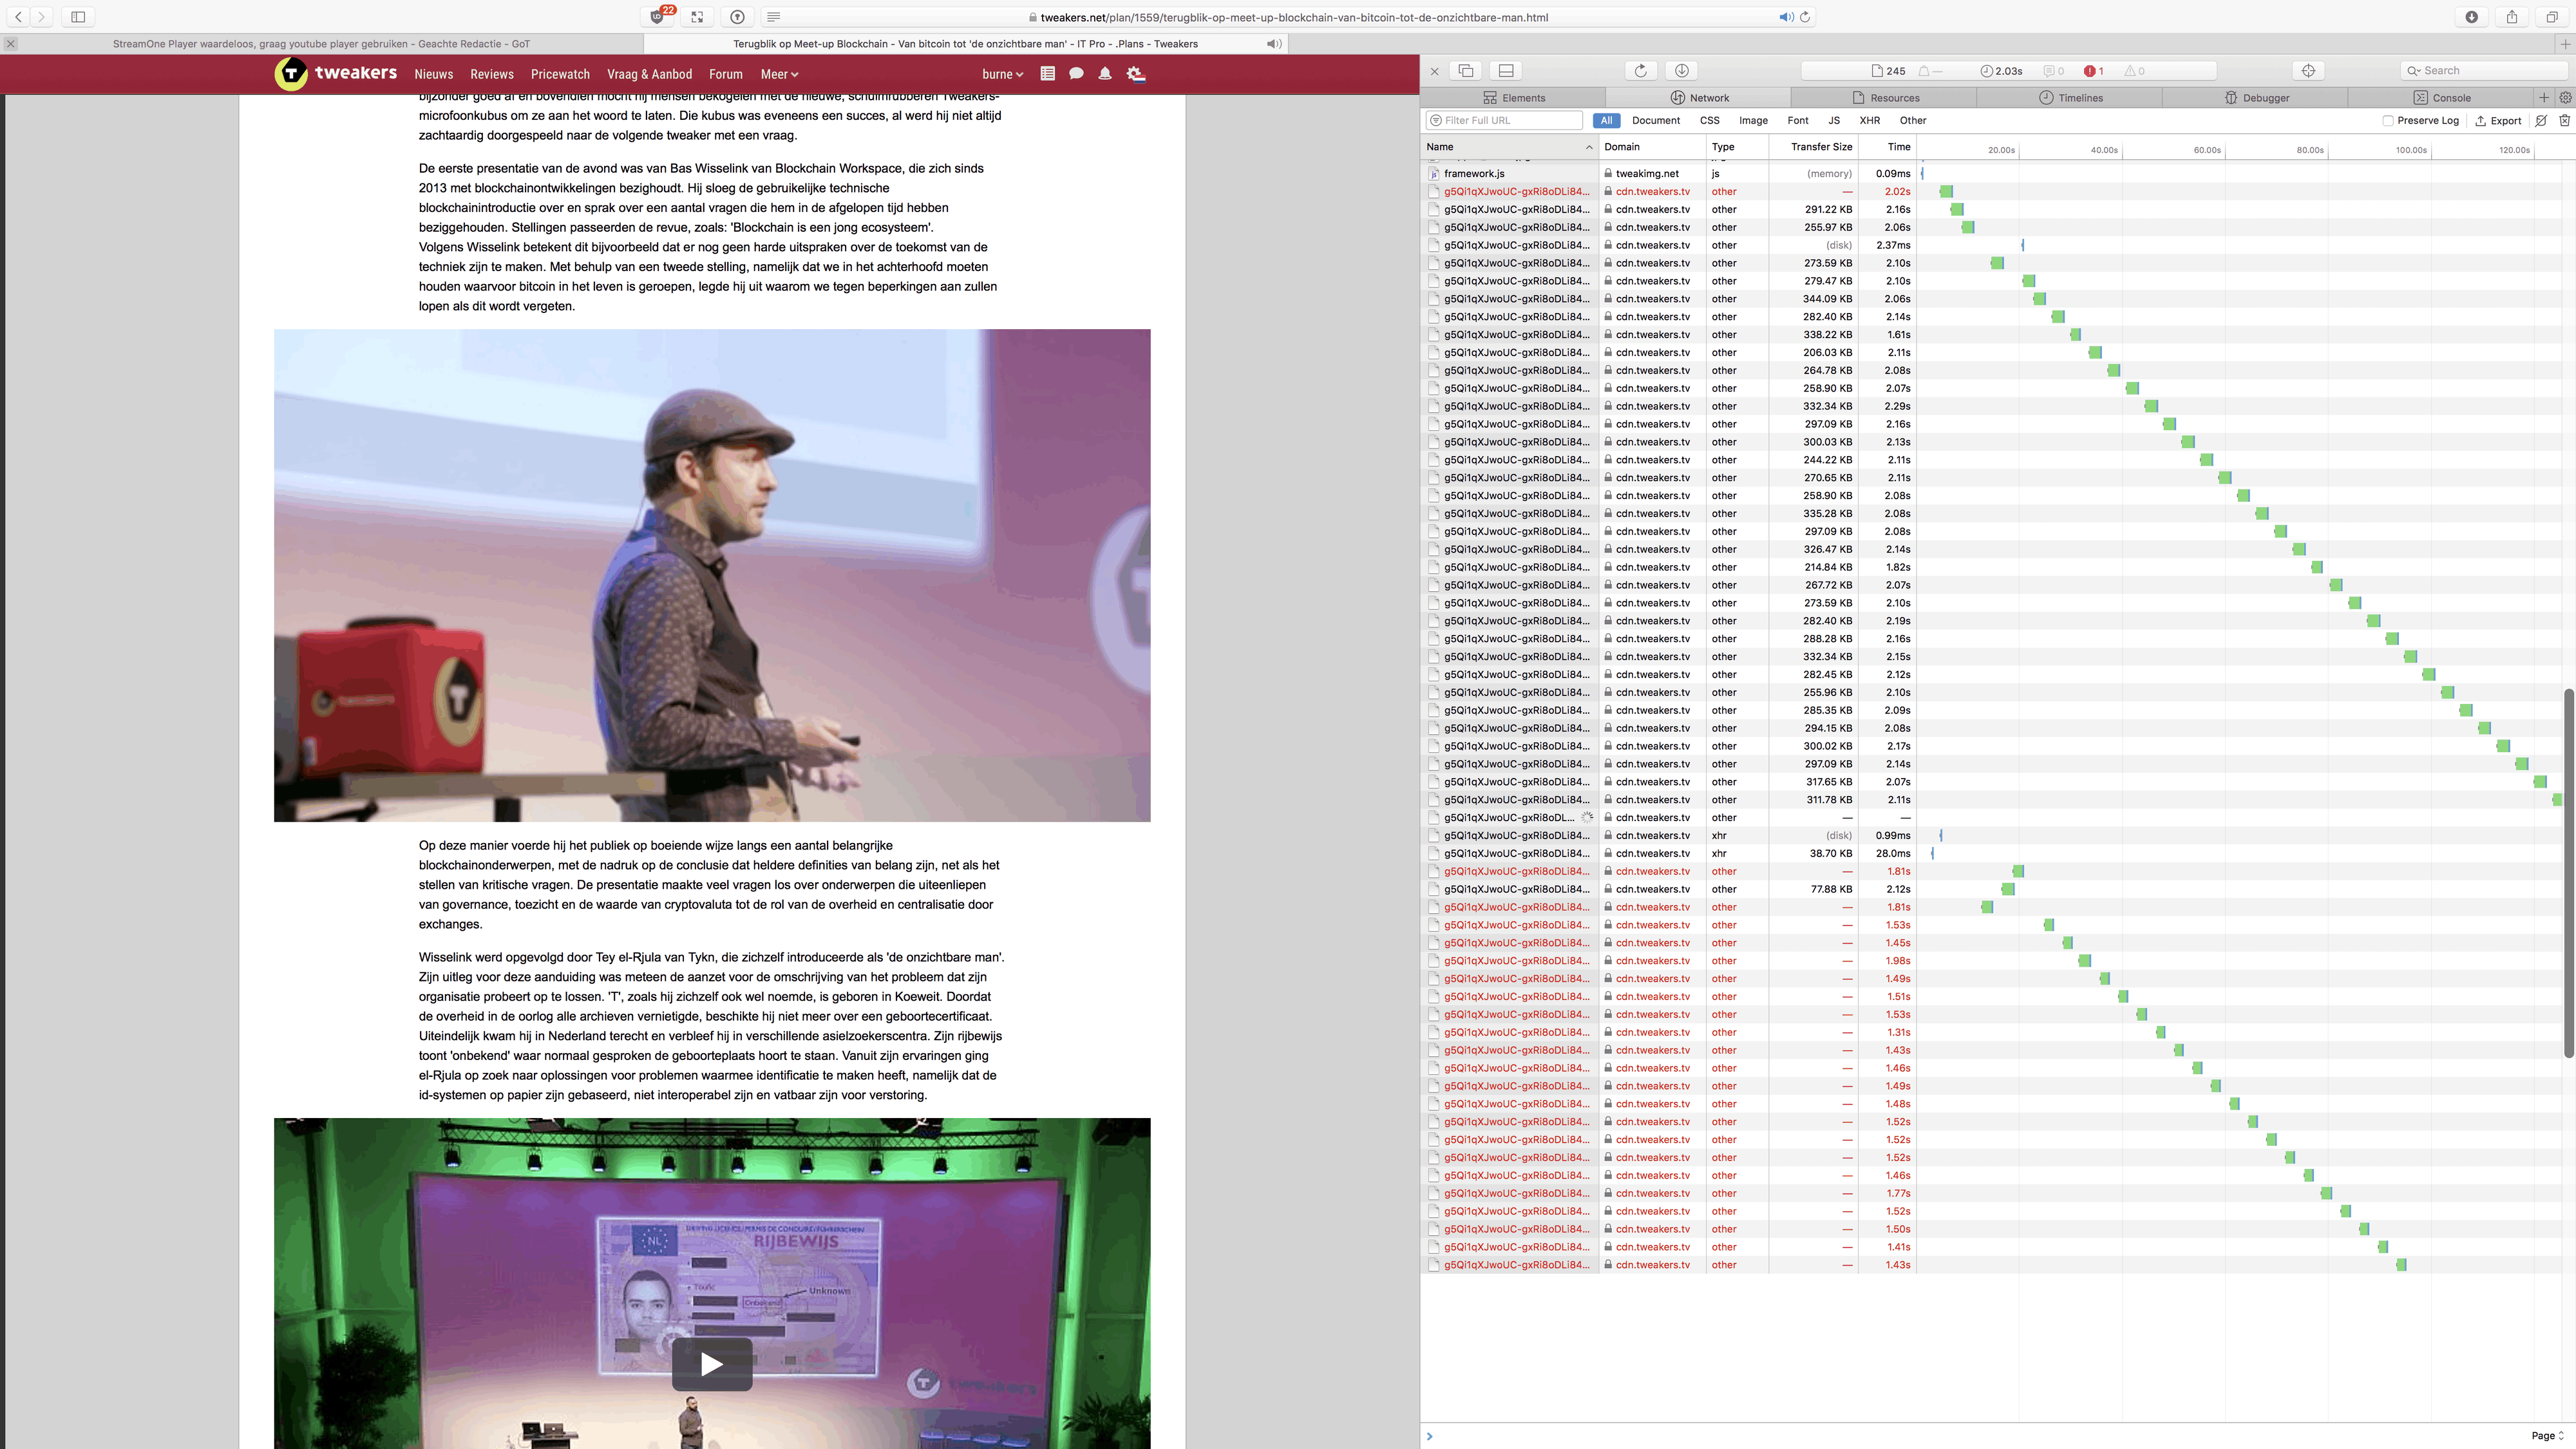Filter requests by XHR type
The image size is (2576, 1449).
[x=1869, y=120]
